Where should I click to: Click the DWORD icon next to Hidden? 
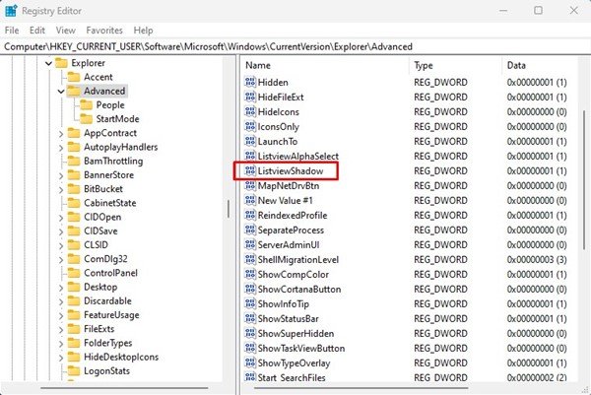pos(250,82)
